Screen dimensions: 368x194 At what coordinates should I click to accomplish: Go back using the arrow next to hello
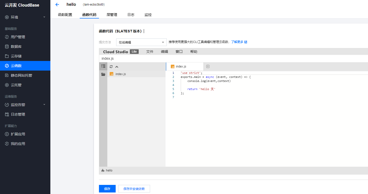[x=57, y=4]
